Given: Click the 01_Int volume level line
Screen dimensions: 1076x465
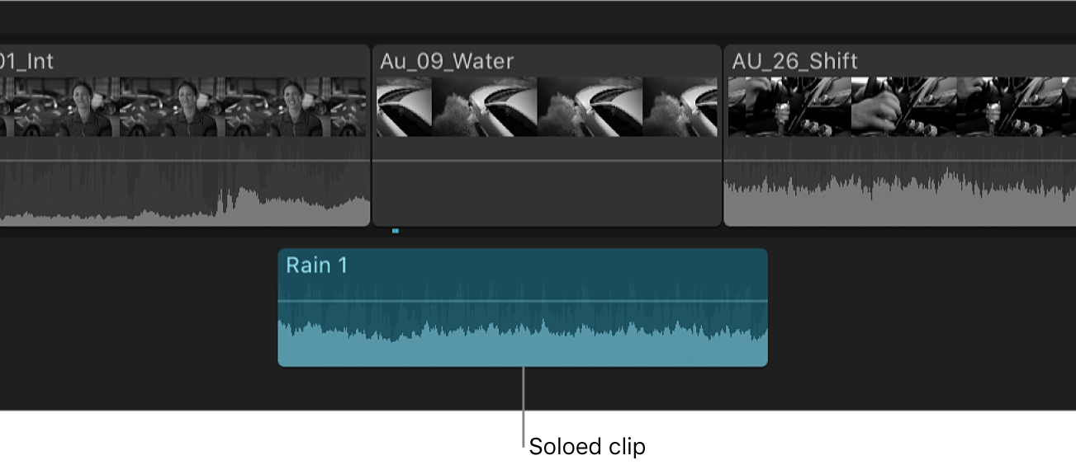Looking at the screenshot, I should click(x=183, y=160).
